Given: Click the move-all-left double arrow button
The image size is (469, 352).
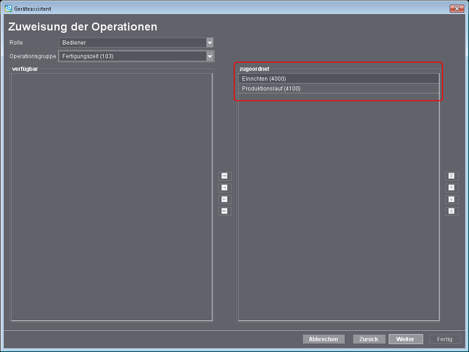Looking at the screenshot, I should pos(225,211).
